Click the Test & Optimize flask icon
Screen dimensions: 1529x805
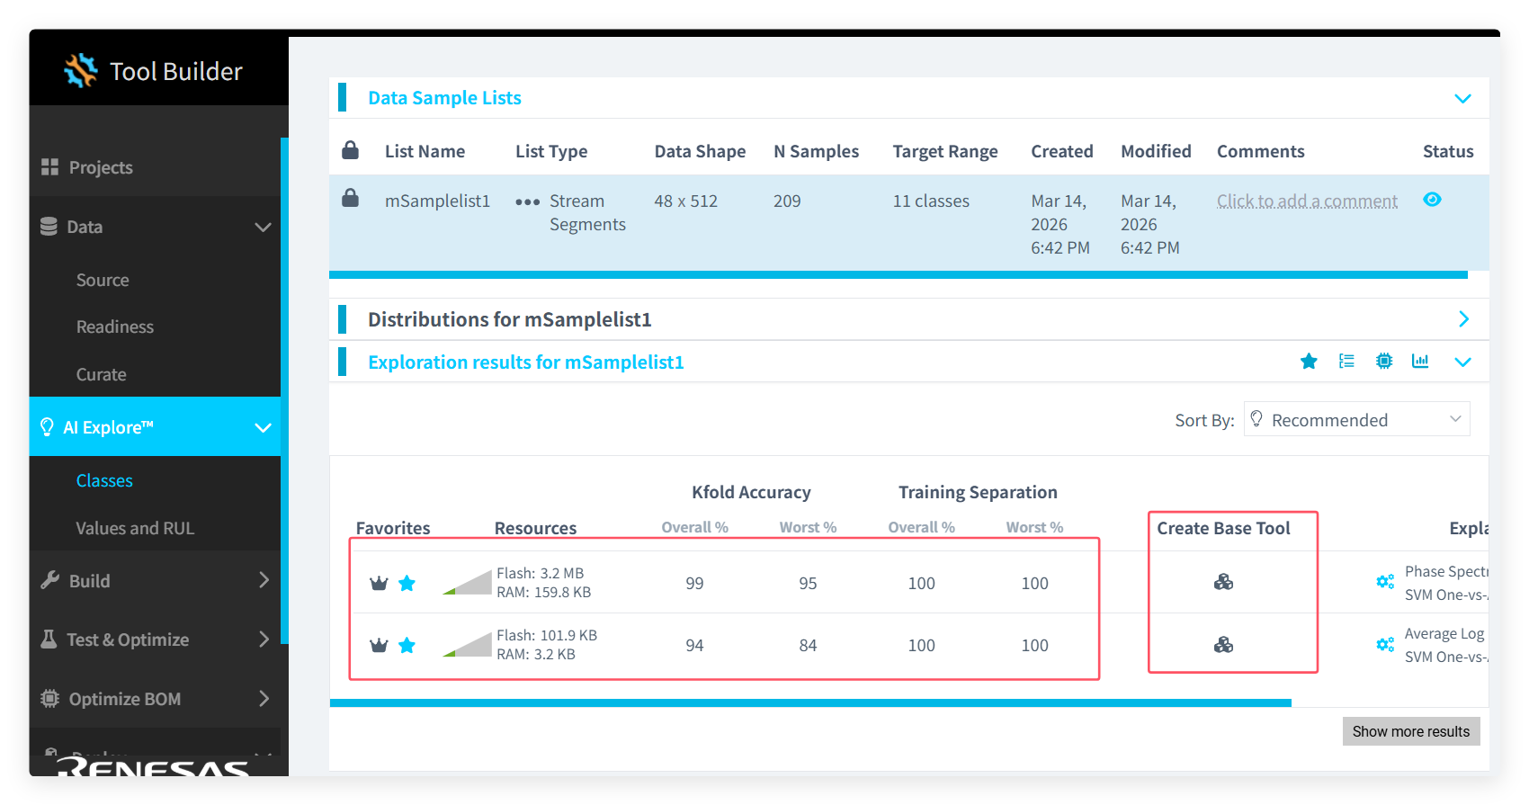(49, 640)
